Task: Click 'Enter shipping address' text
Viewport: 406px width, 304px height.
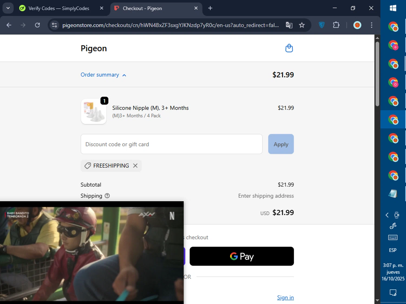Action: 266,196
